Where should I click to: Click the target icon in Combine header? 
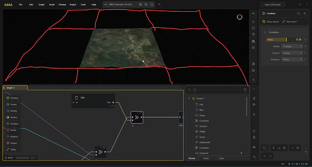298,13
